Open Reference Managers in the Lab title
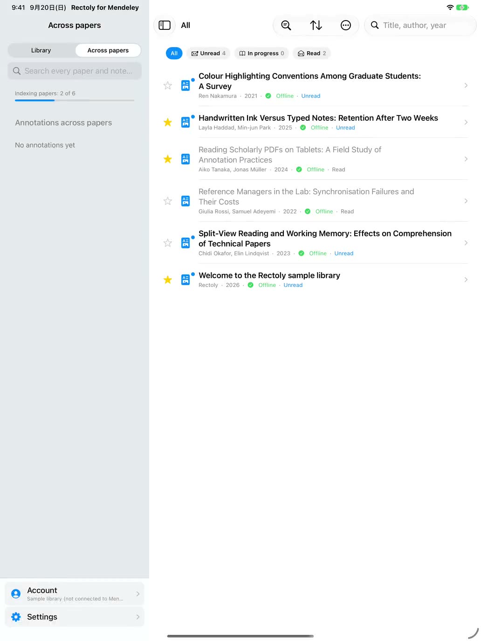This screenshot has height=641, width=481. click(306, 197)
